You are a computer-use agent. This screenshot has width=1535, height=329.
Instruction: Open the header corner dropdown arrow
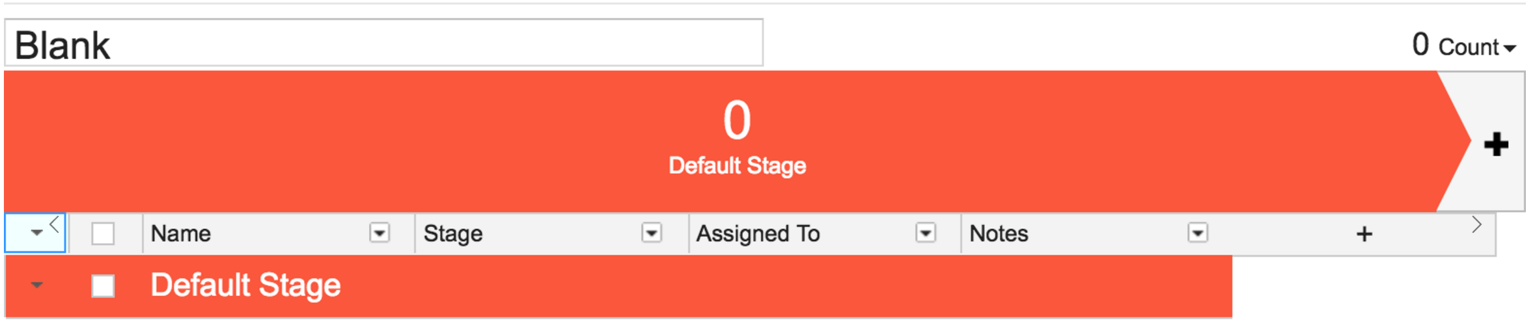36,232
